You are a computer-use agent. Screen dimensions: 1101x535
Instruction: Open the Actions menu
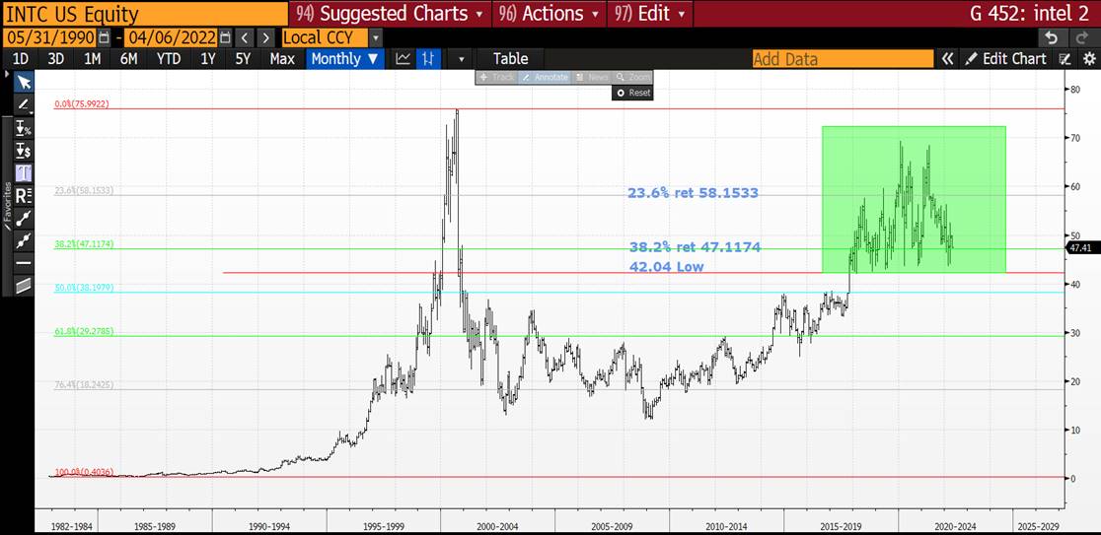pos(550,14)
